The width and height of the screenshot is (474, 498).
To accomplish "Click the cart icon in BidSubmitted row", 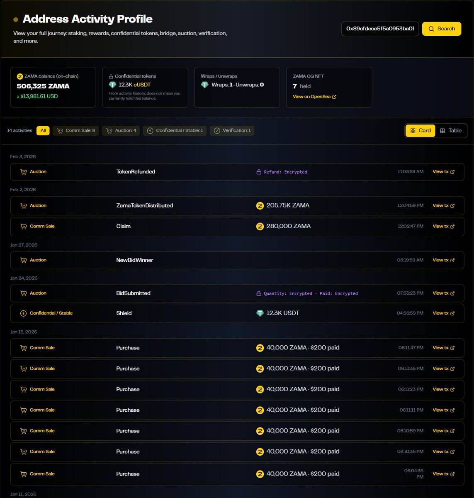I will [24, 293].
